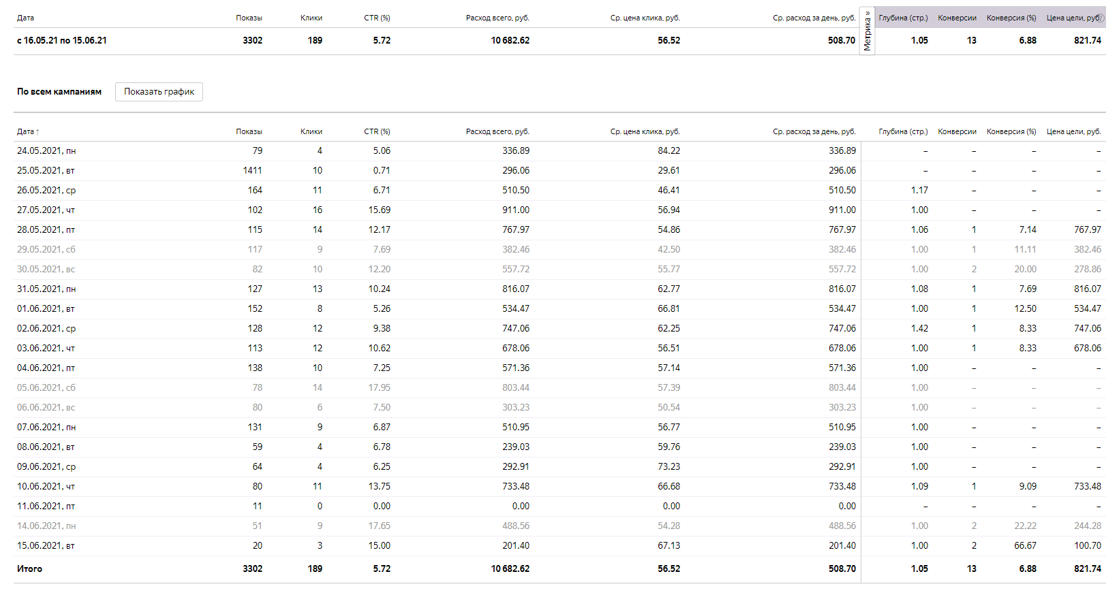
Task: Click the Итого label in the totals row
Action: coord(29,568)
